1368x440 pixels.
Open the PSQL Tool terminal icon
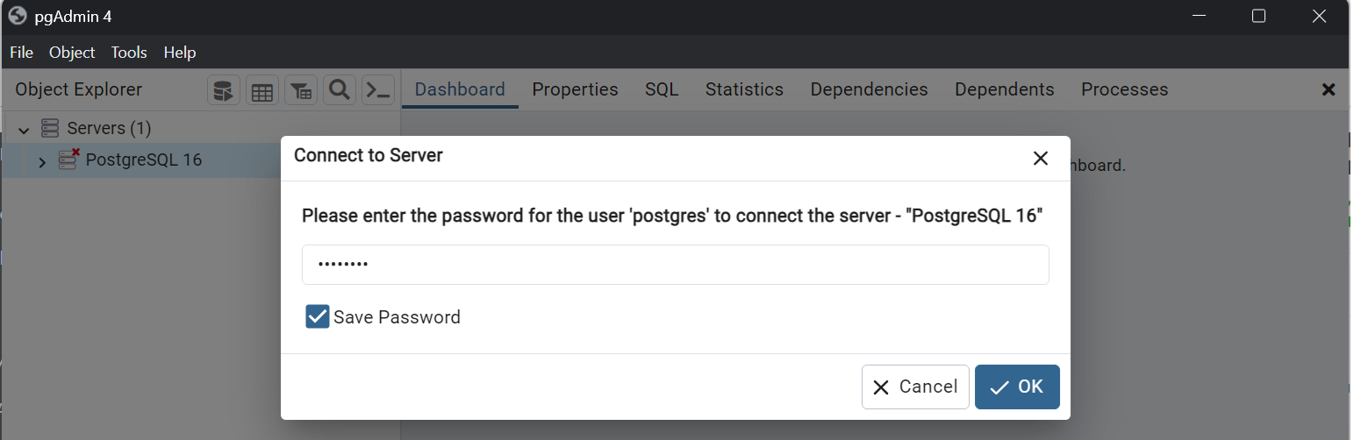coord(378,90)
